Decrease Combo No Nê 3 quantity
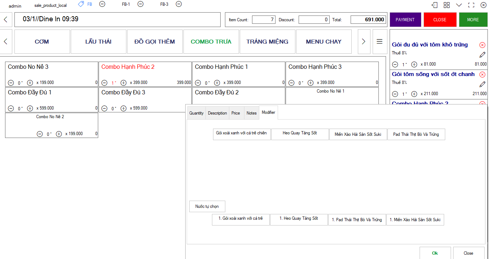This screenshot has width=490, height=259. point(11,82)
